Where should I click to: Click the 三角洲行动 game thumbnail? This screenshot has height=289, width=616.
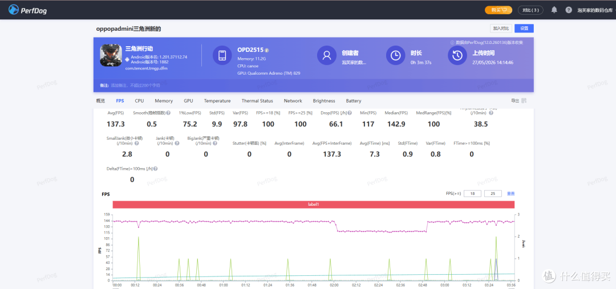tap(111, 55)
